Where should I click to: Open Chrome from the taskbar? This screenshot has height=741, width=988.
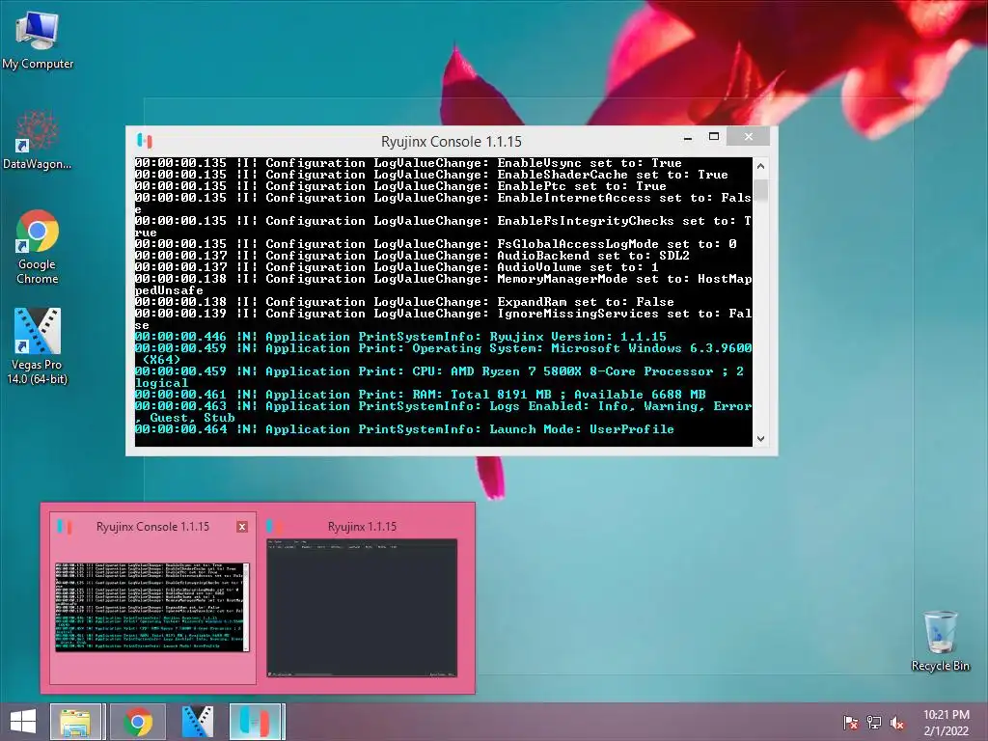(x=137, y=722)
